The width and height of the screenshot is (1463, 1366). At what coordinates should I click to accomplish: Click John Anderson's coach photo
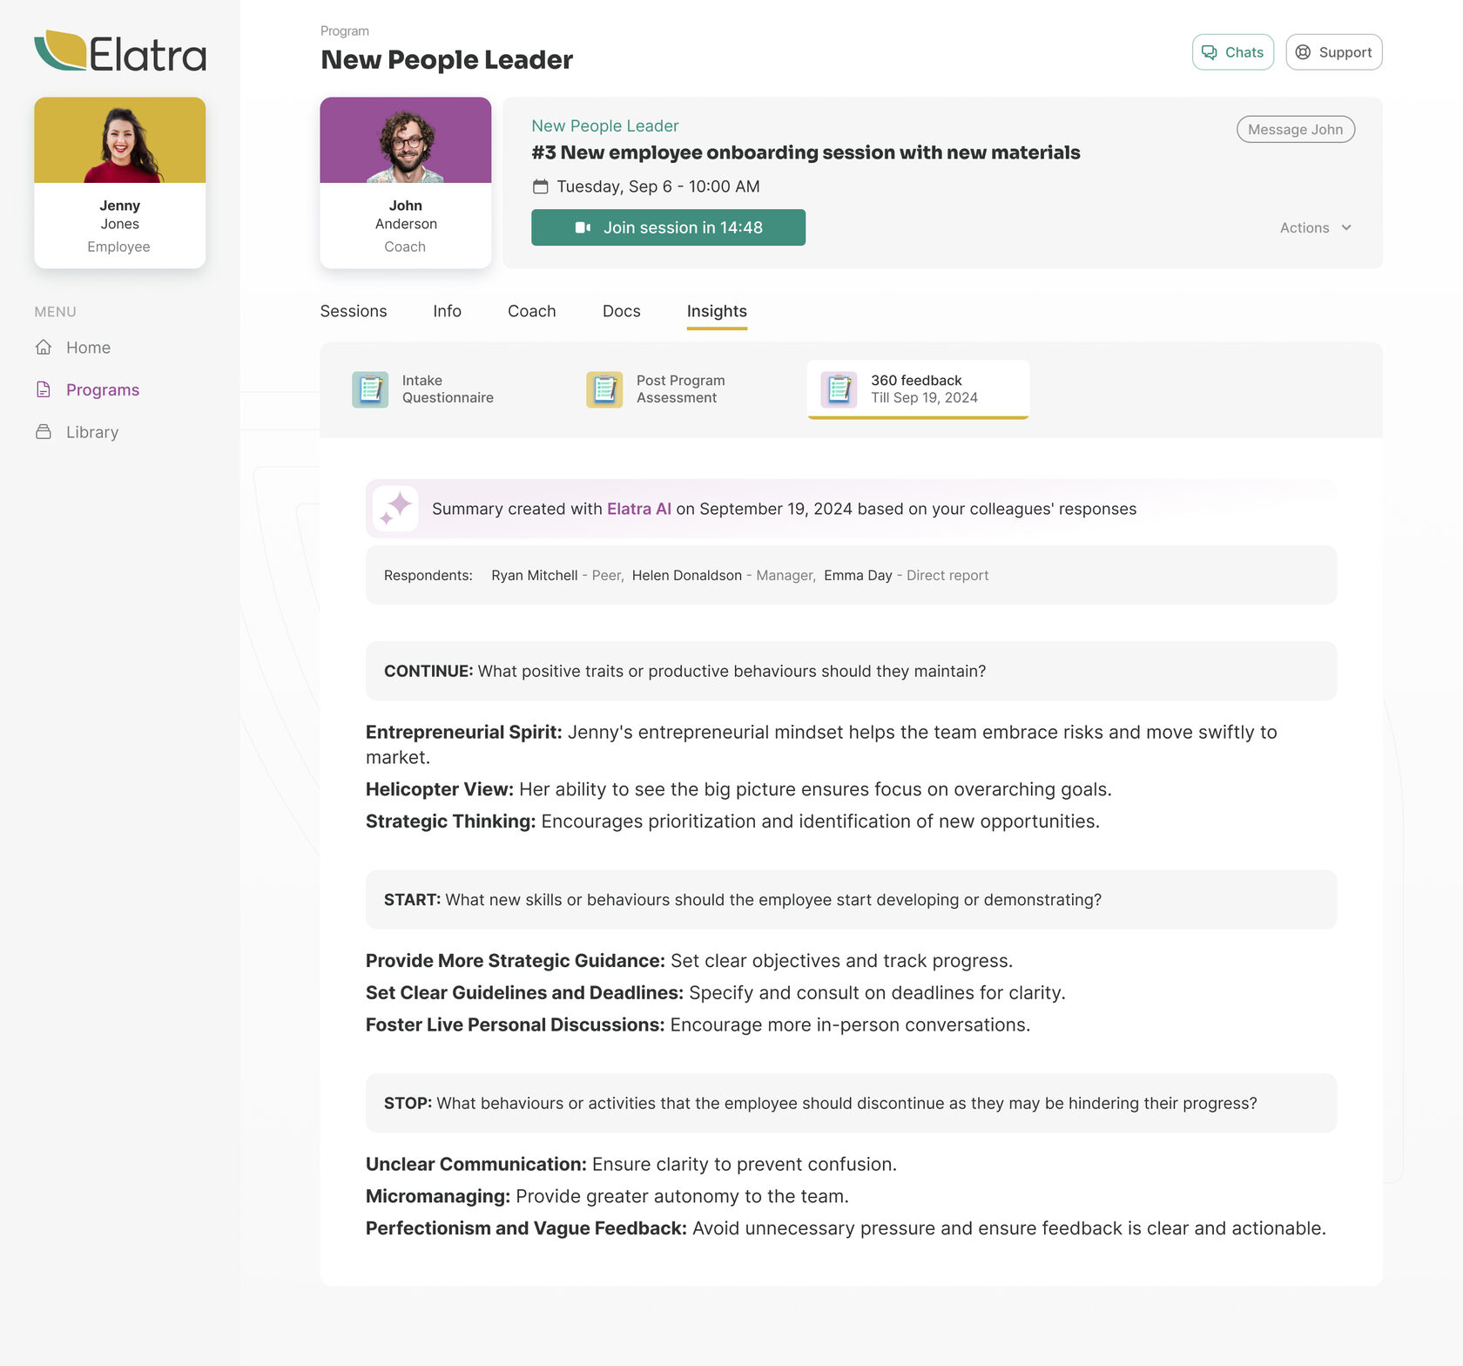405,139
